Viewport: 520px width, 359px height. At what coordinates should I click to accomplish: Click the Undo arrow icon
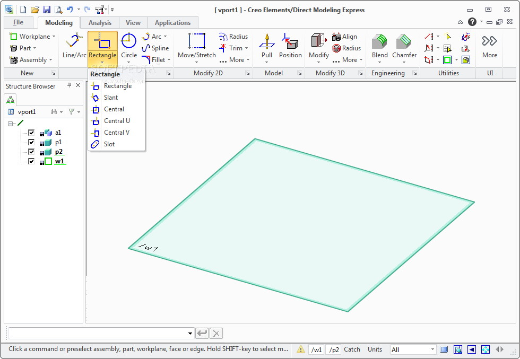[x=70, y=10]
